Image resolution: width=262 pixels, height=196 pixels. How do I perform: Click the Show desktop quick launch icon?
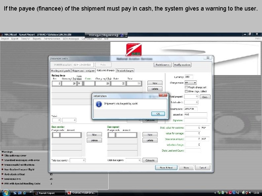(15, 193)
